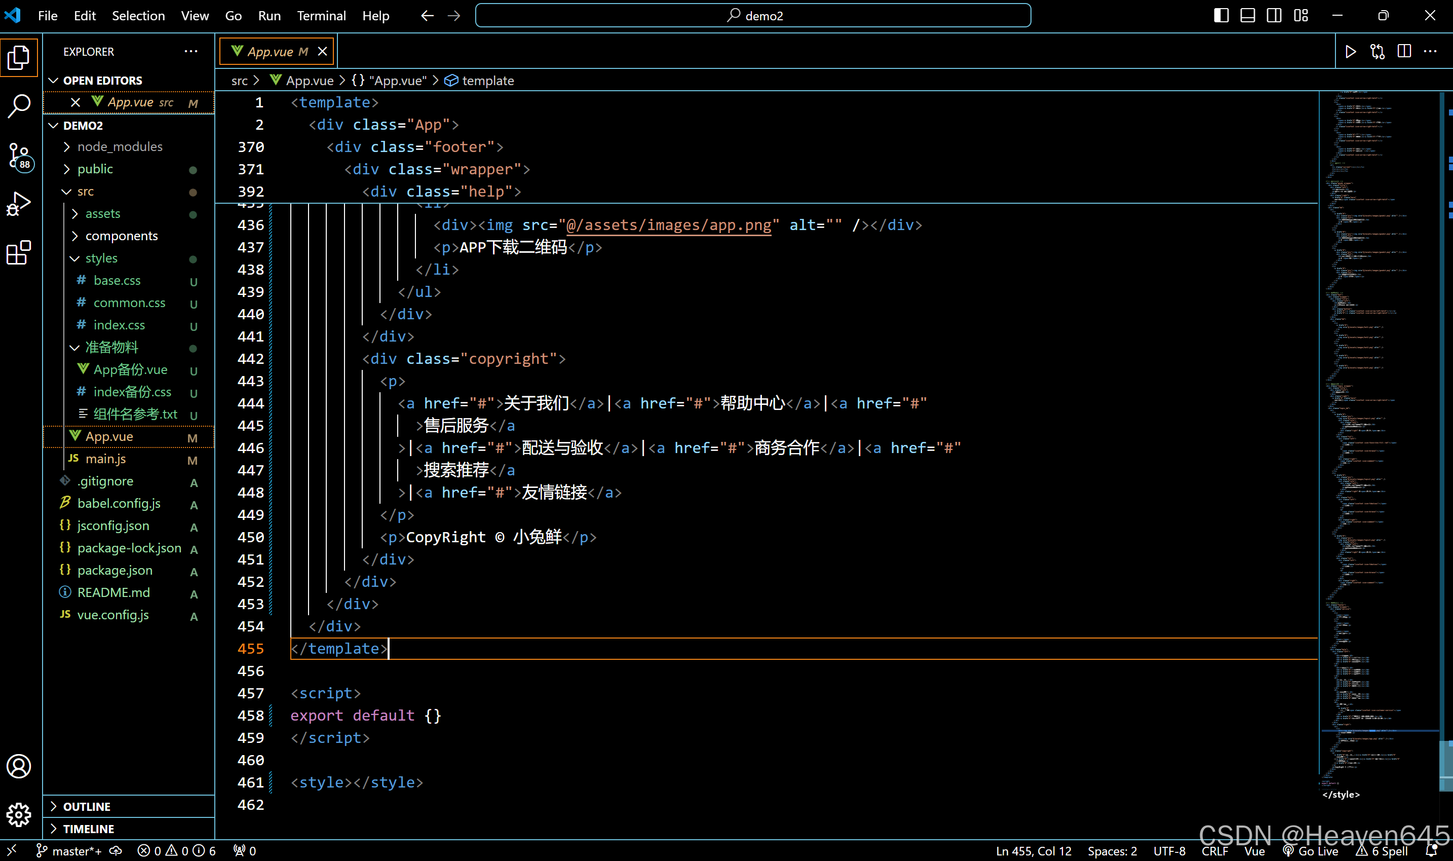
Task: Change CRLF end of line sequence
Action: [1214, 850]
